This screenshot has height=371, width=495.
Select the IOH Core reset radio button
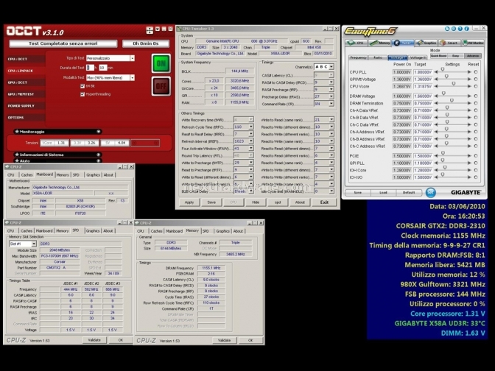[x=476, y=170]
